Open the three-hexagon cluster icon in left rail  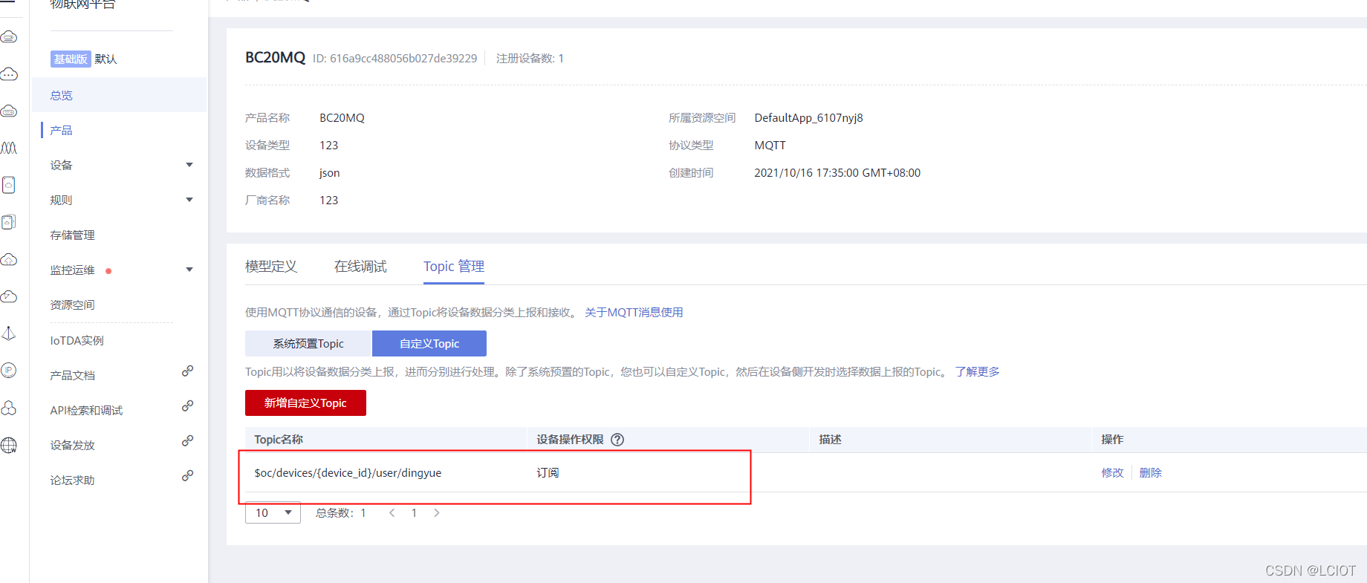[9, 408]
